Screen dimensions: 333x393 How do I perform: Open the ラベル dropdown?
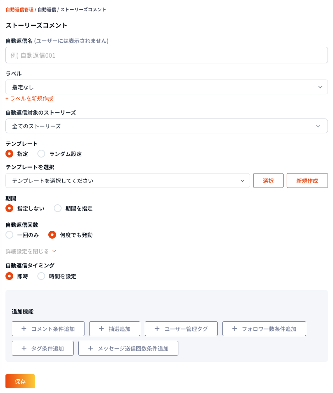(x=166, y=87)
